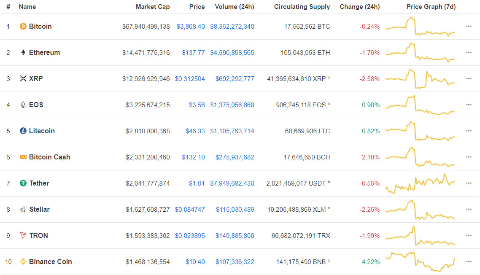The height and width of the screenshot is (275, 480).
Task: Open the Bitcoin Cash name link
Action: [x=50, y=157]
